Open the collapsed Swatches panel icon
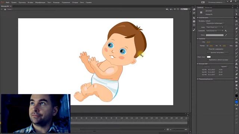The width and height of the screenshot is (239, 134). (x=194, y=13)
